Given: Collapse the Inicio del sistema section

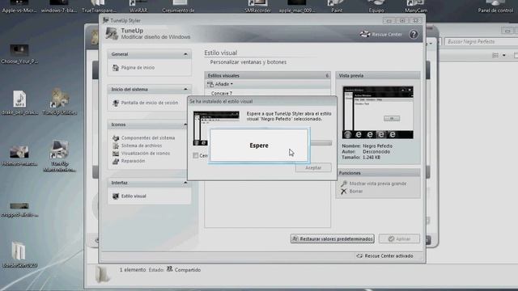Looking at the screenshot, I should pos(185,90).
